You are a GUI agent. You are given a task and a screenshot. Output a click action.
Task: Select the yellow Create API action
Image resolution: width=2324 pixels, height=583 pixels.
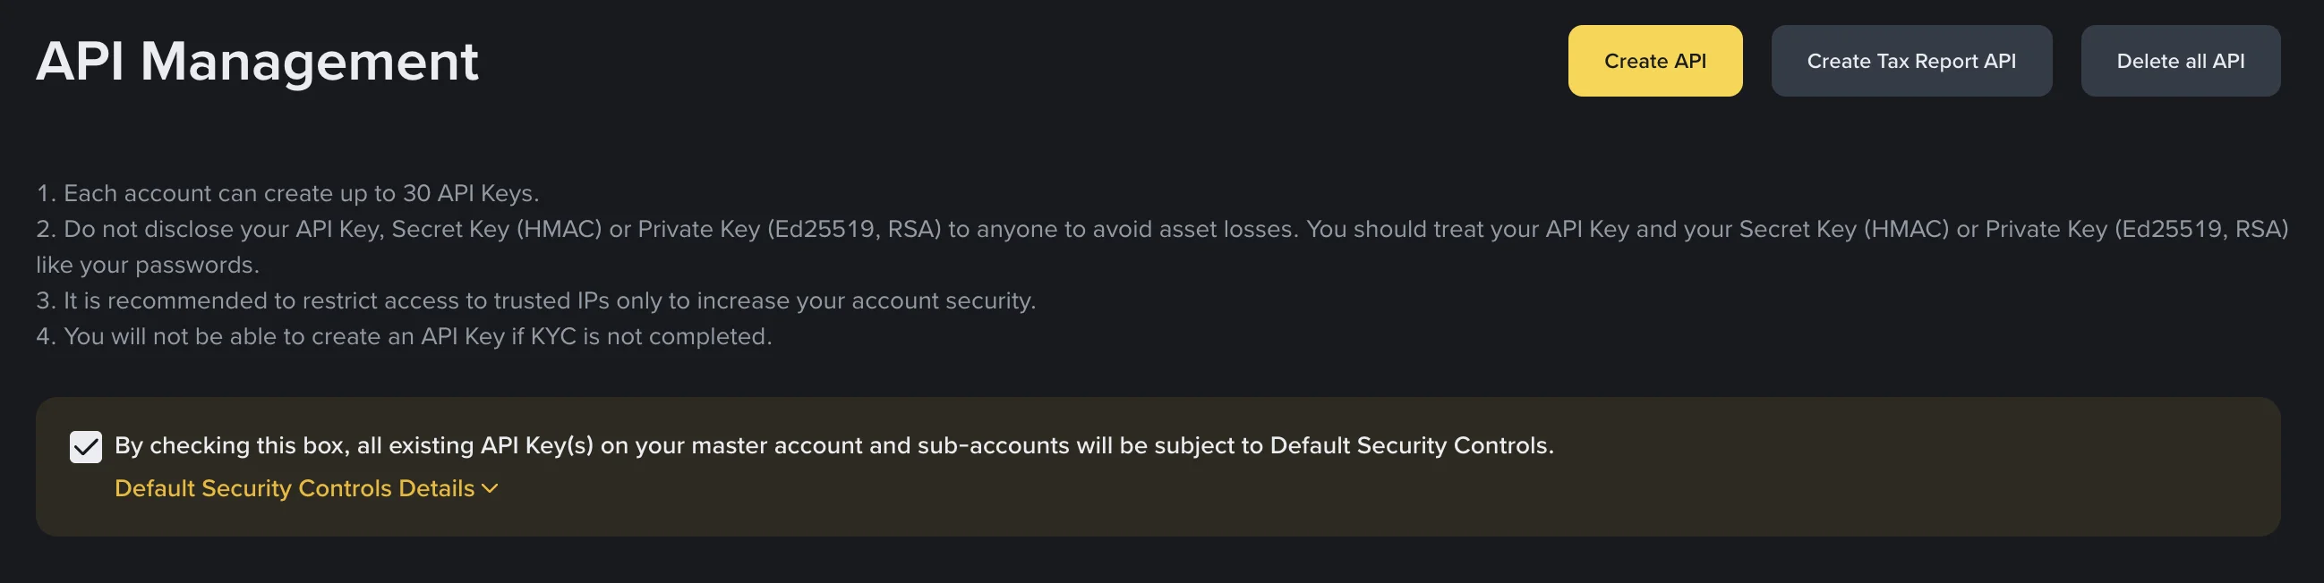point(1654,61)
